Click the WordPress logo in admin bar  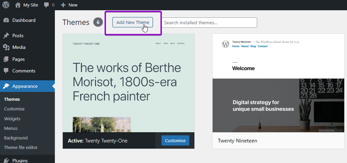pos(6,5)
